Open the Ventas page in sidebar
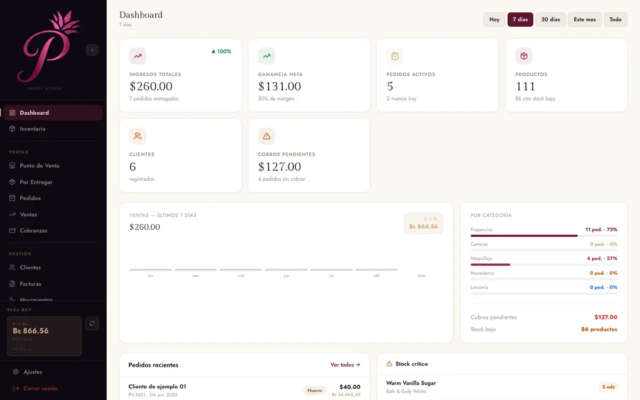This screenshot has height=400, width=640. pos(53,214)
